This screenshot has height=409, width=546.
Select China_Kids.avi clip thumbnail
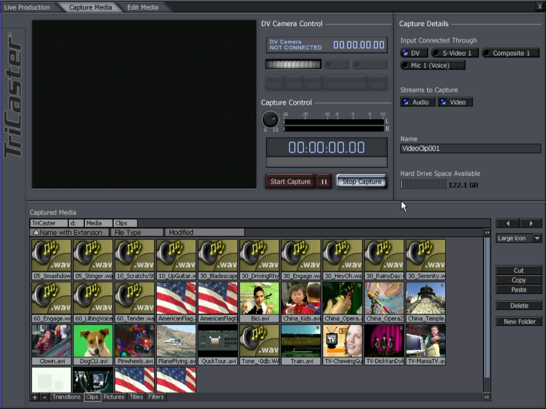[301, 302]
